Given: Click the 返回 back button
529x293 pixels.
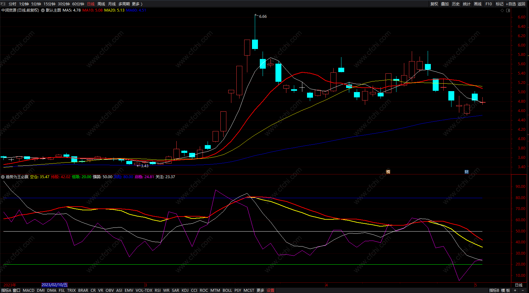Looking at the screenshot, I should 521,4.
